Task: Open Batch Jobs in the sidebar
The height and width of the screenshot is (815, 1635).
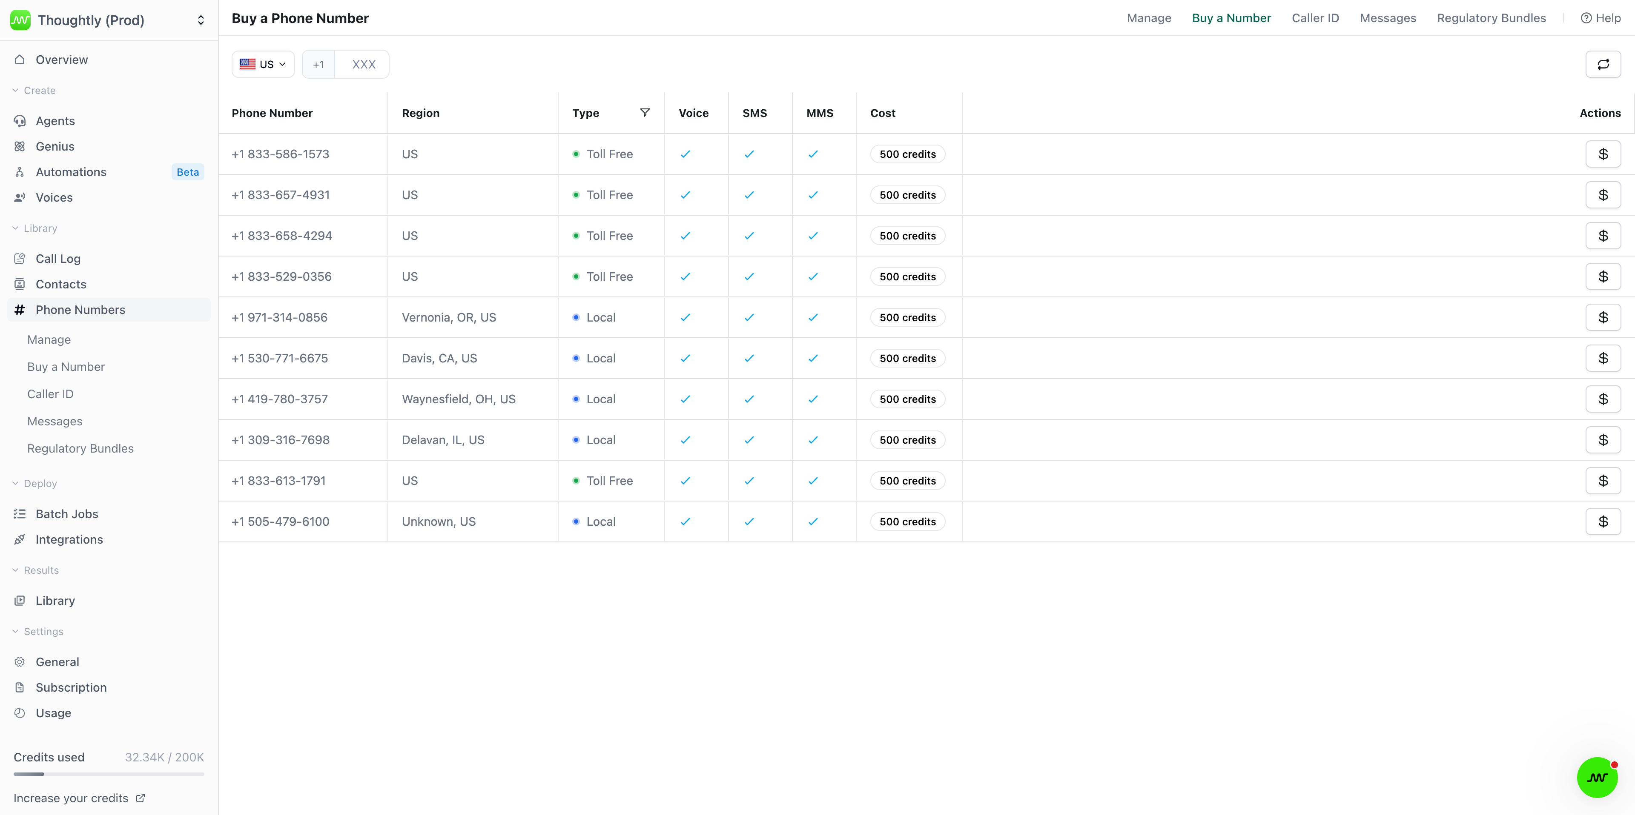Action: click(109, 514)
